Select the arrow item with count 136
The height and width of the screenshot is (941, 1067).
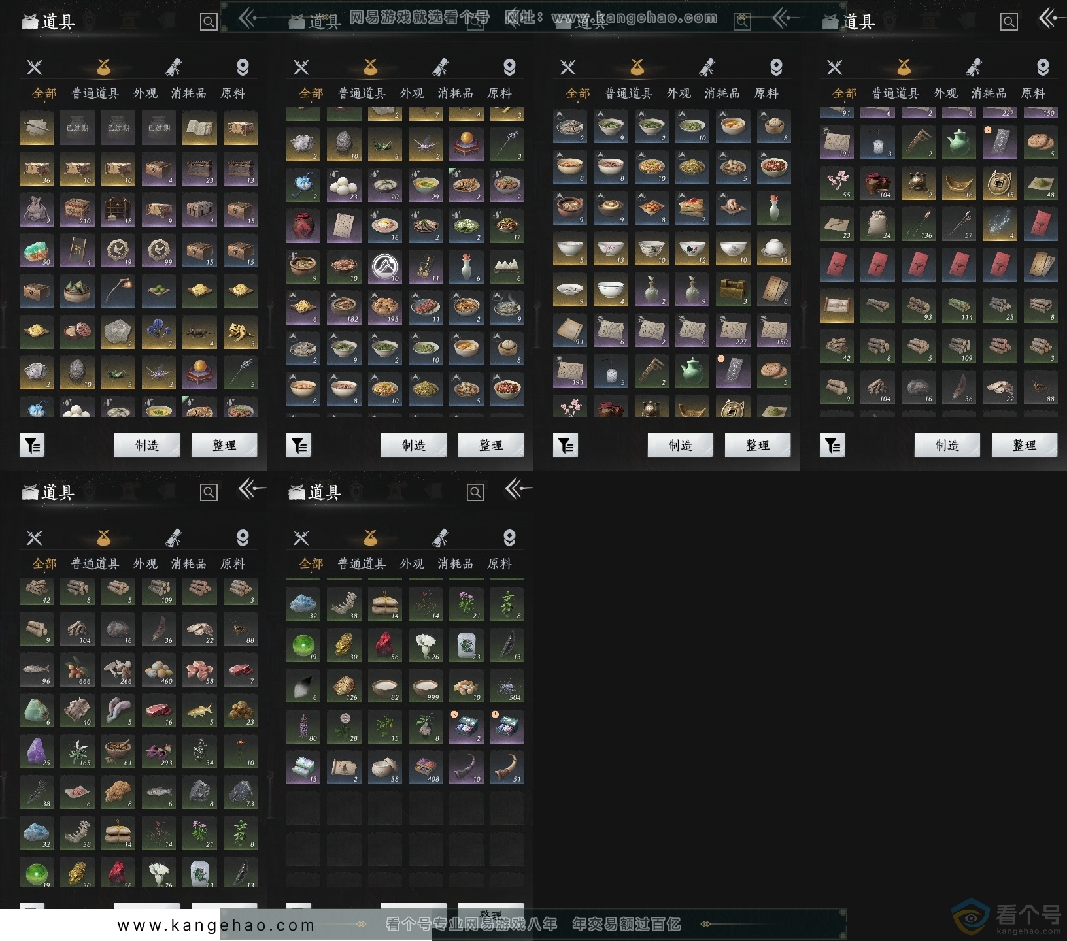click(x=919, y=224)
